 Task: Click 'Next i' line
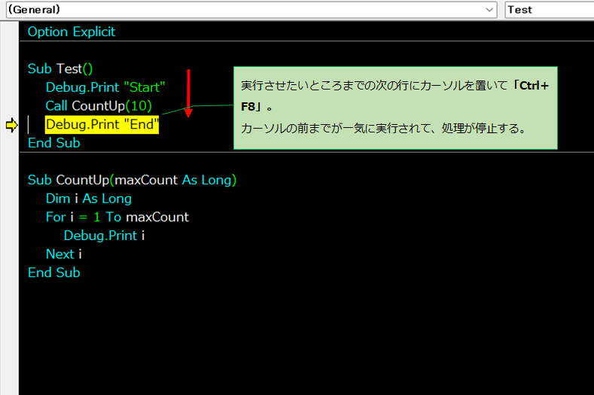[64, 254]
